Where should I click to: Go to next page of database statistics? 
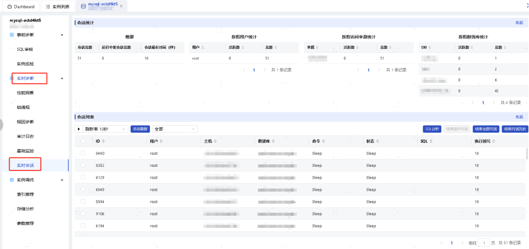[x=494, y=102]
